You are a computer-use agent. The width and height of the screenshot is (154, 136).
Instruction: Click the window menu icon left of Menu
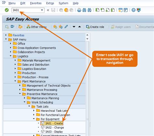4,3
